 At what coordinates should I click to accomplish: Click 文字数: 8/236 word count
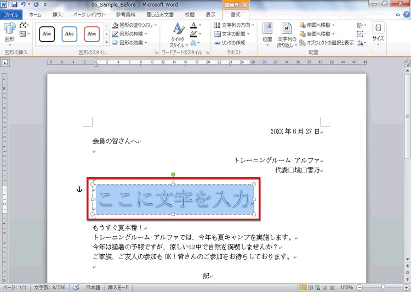point(50,288)
